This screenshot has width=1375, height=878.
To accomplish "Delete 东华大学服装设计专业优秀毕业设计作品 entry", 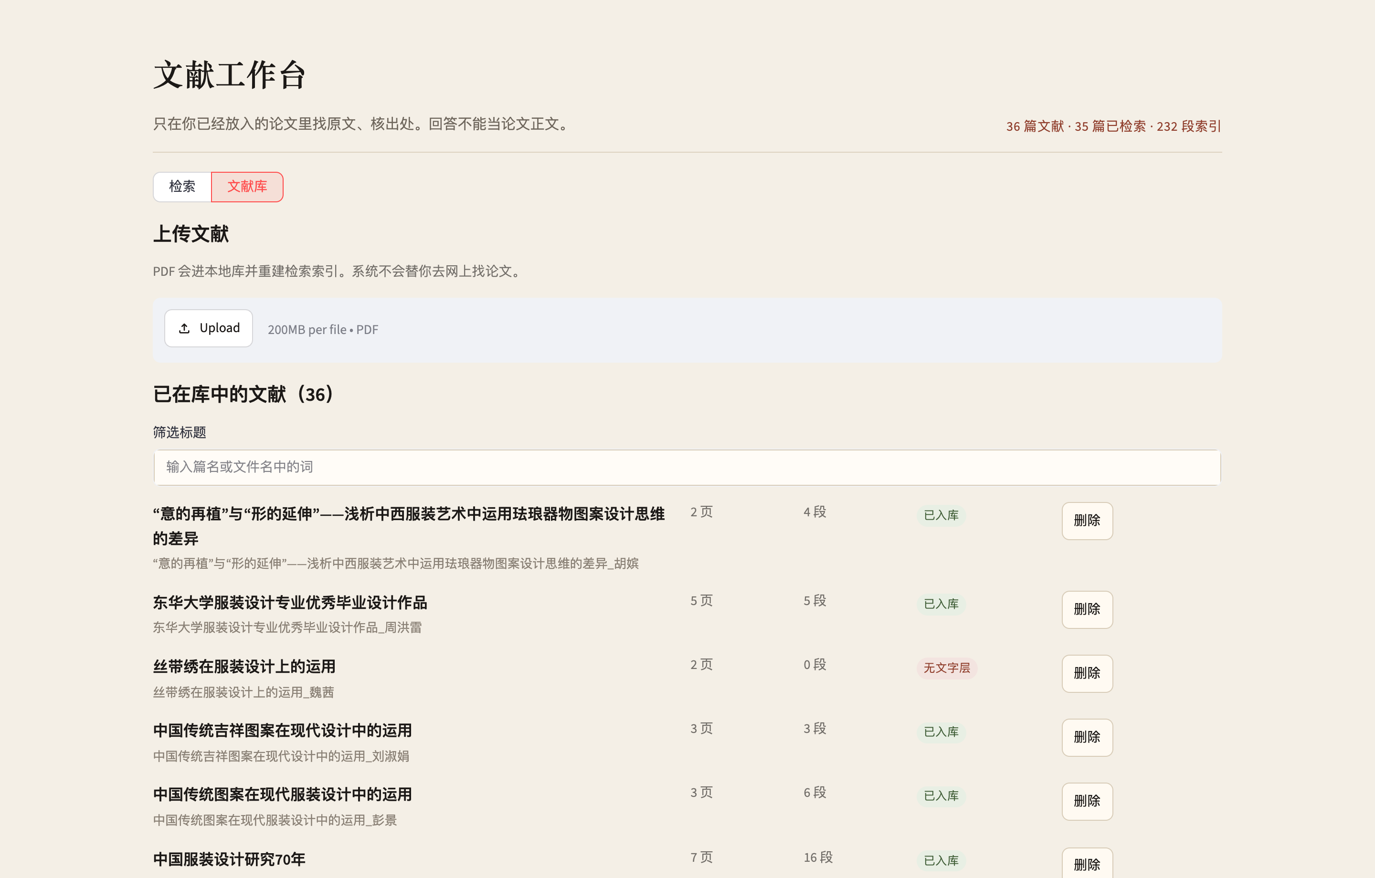I will 1087,609.
